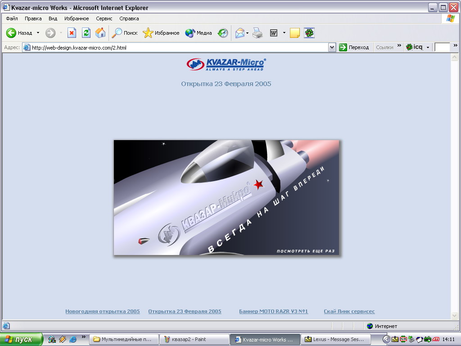Open the Избранное menu
461x346 pixels.
coord(77,18)
